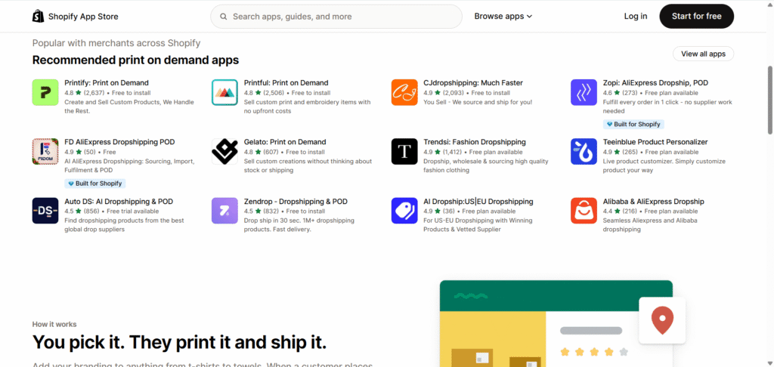This screenshot has width=774, height=367.
Task: Click the View all apps button
Action: pyautogui.click(x=703, y=54)
